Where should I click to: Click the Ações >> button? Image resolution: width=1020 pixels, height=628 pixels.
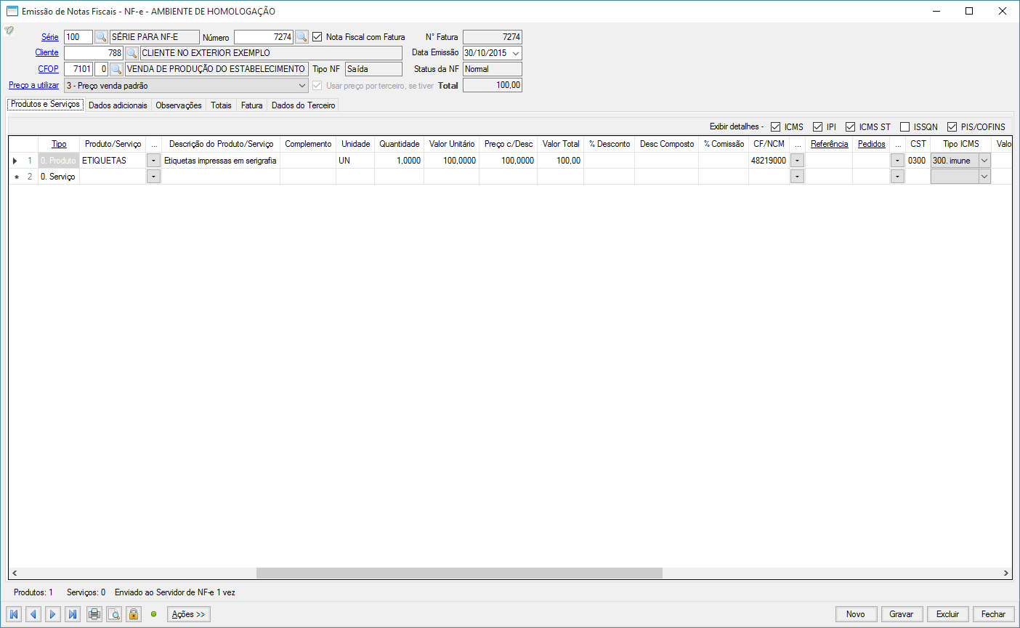pyautogui.click(x=189, y=614)
